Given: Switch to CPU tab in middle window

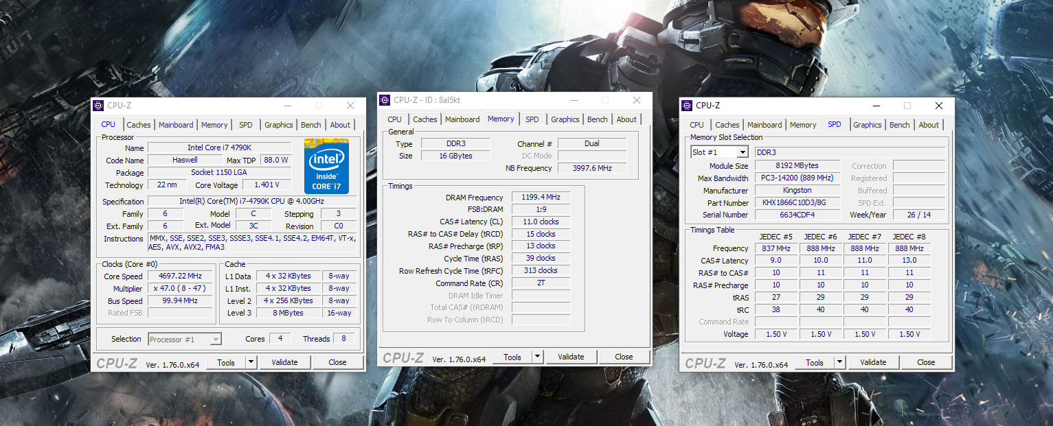Looking at the screenshot, I should [x=394, y=119].
